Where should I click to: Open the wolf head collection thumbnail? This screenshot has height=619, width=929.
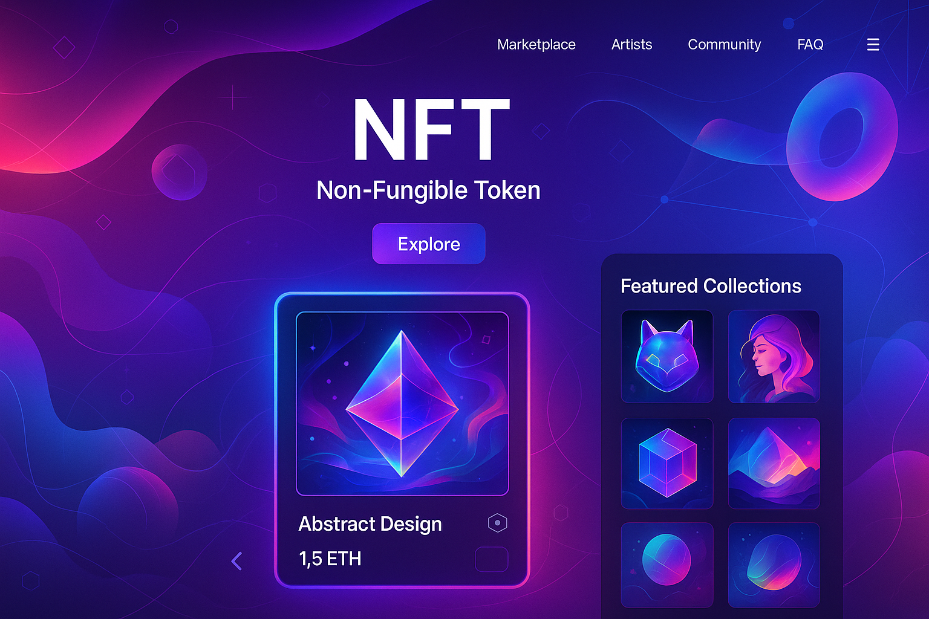tap(667, 356)
